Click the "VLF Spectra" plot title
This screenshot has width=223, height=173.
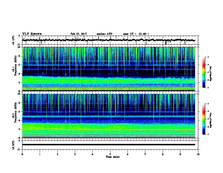click(32, 34)
